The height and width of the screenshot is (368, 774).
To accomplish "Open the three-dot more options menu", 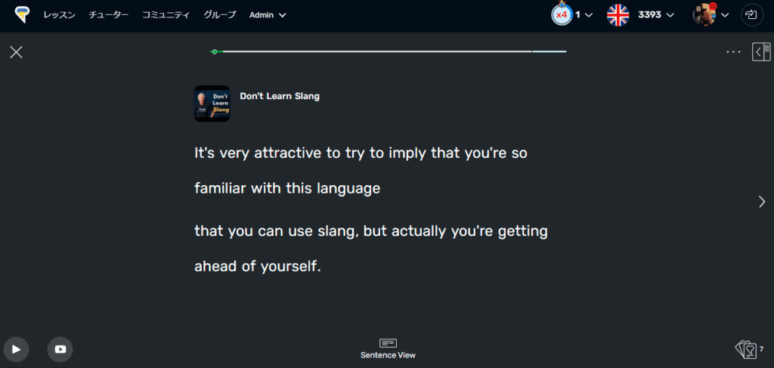I will click(733, 51).
